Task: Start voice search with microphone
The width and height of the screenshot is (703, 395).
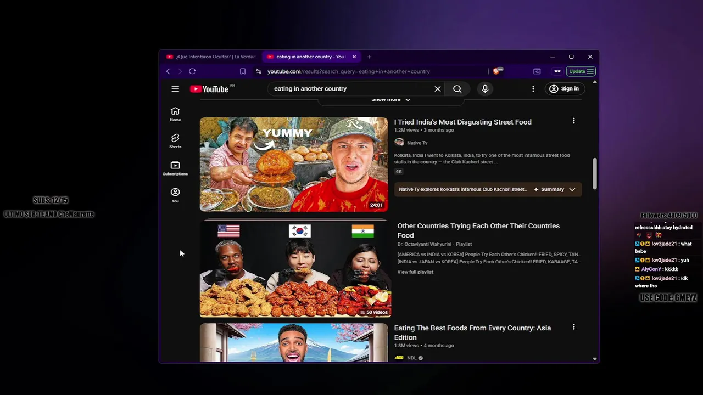Action: (x=485, y=89)
